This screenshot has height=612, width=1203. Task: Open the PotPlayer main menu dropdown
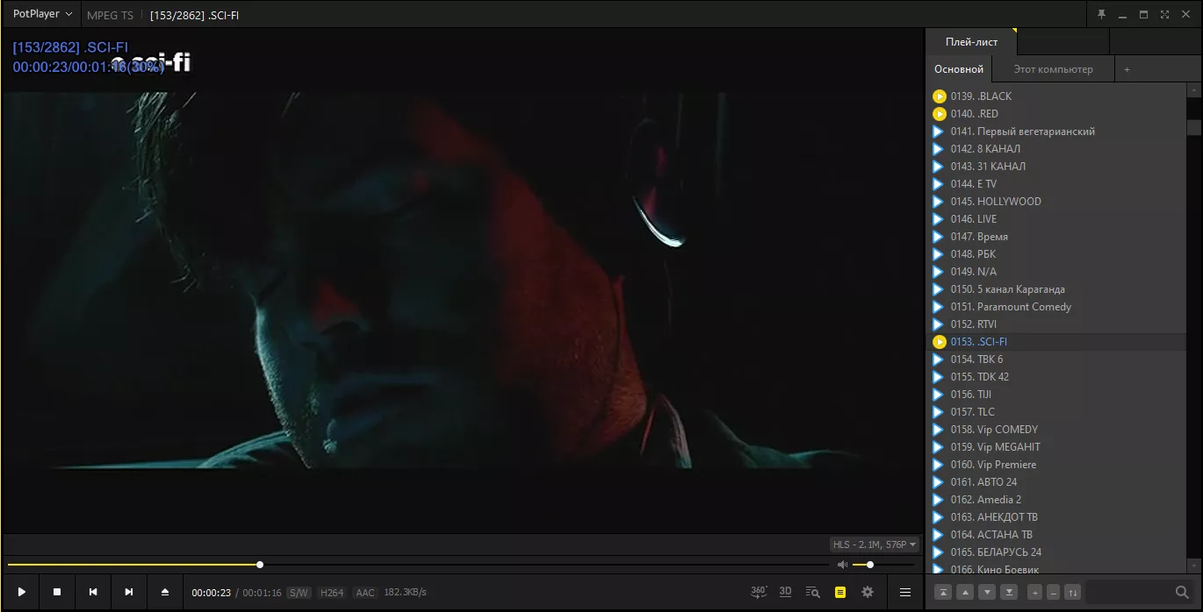point(42,14)
